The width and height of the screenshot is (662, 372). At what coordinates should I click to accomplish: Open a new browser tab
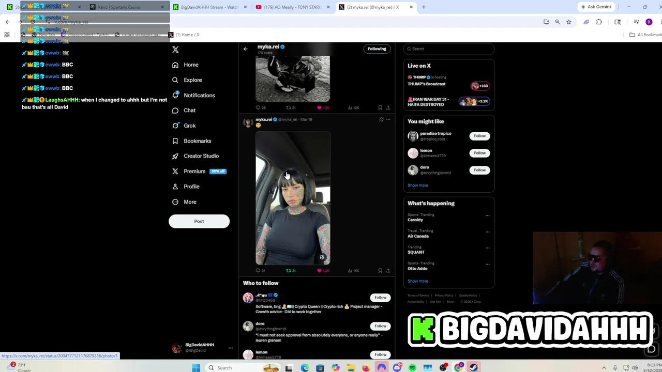tap(424, 7)
